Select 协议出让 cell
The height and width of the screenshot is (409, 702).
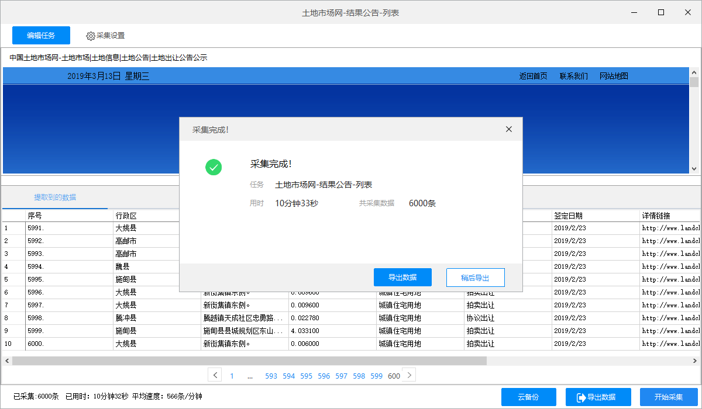pos(508,318)
